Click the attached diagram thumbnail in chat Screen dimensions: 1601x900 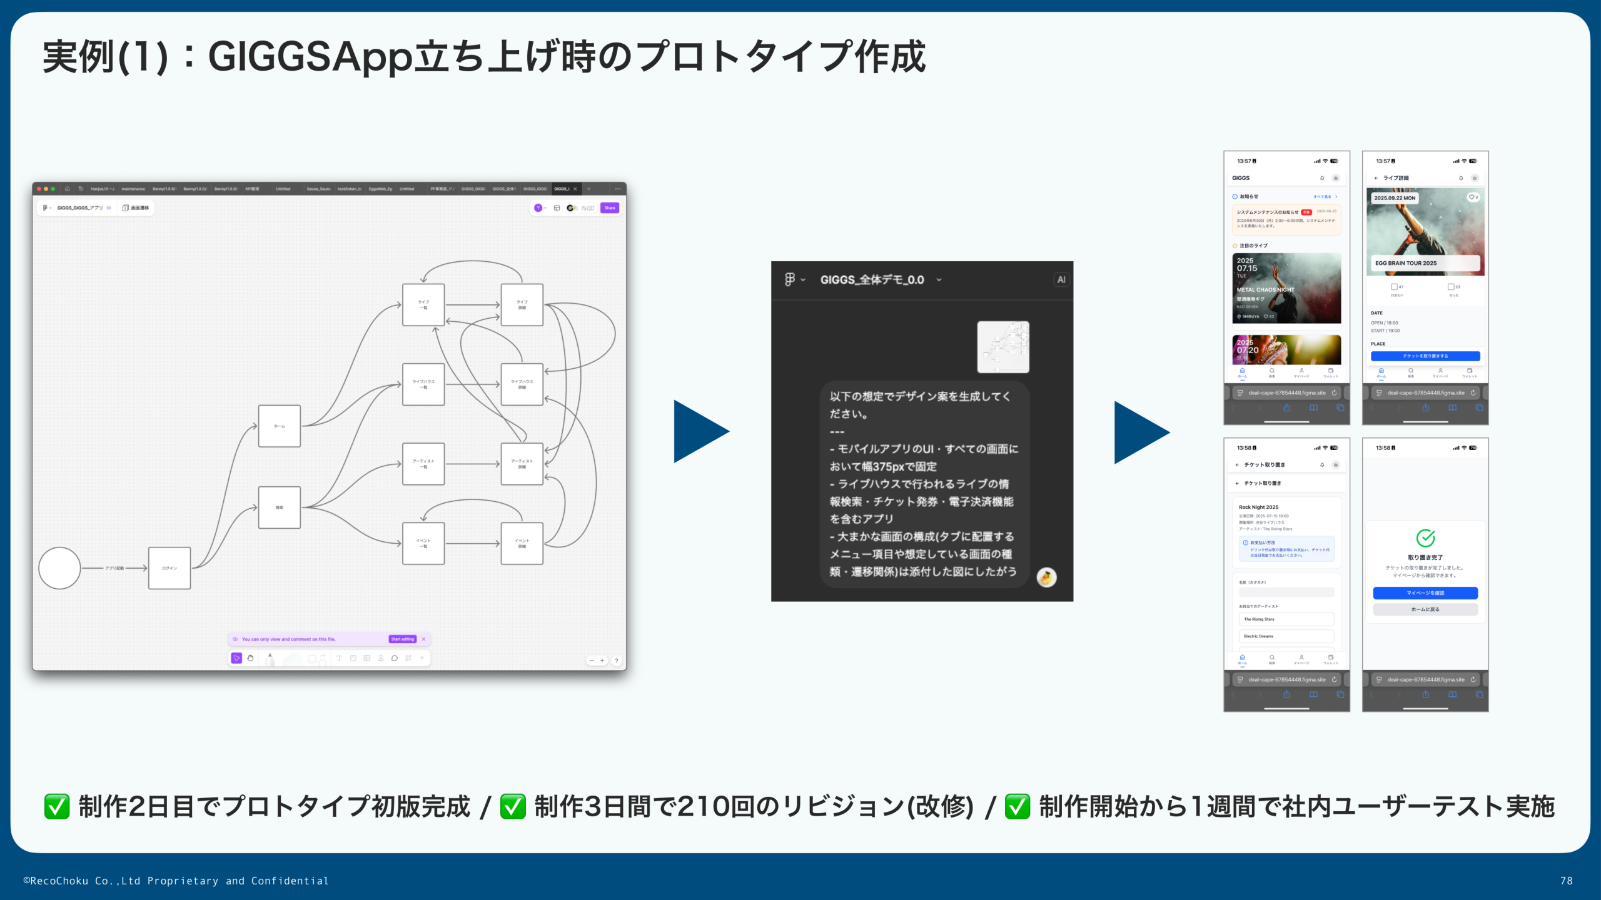pyautogui.click(x=1003, y=347)
